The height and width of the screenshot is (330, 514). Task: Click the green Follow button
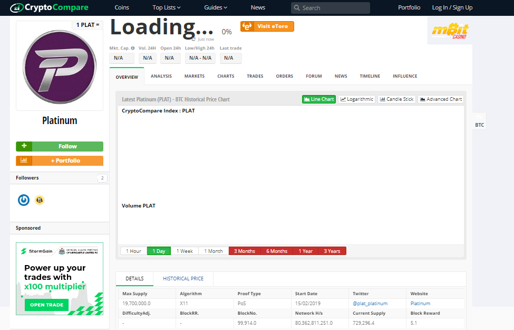tap(60, 146)
